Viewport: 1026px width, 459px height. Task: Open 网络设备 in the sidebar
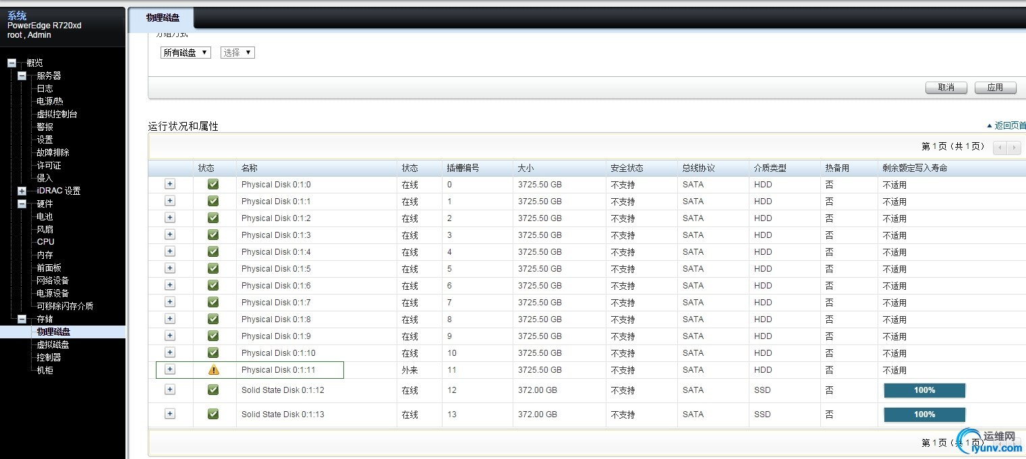[53, 280]
